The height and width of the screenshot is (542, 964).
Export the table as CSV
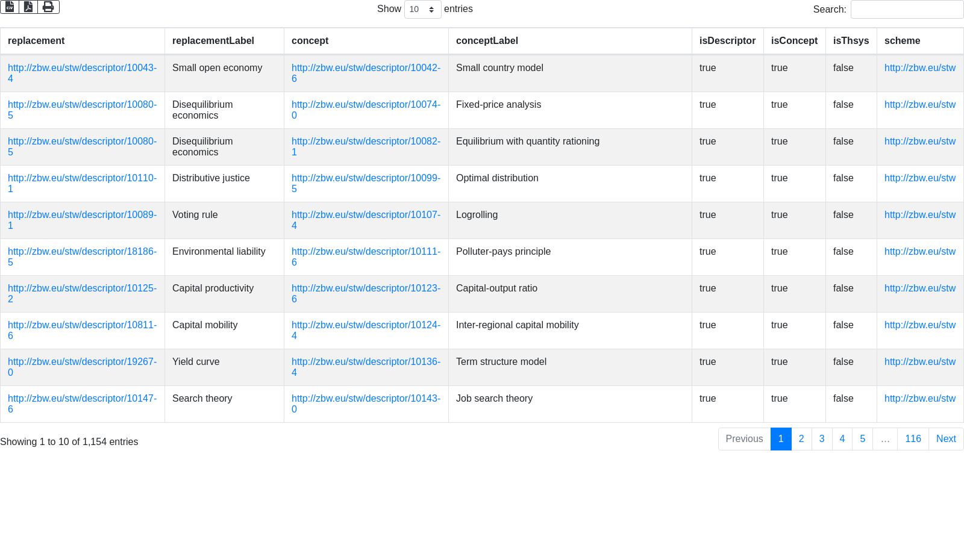click(x=10, y=7)
